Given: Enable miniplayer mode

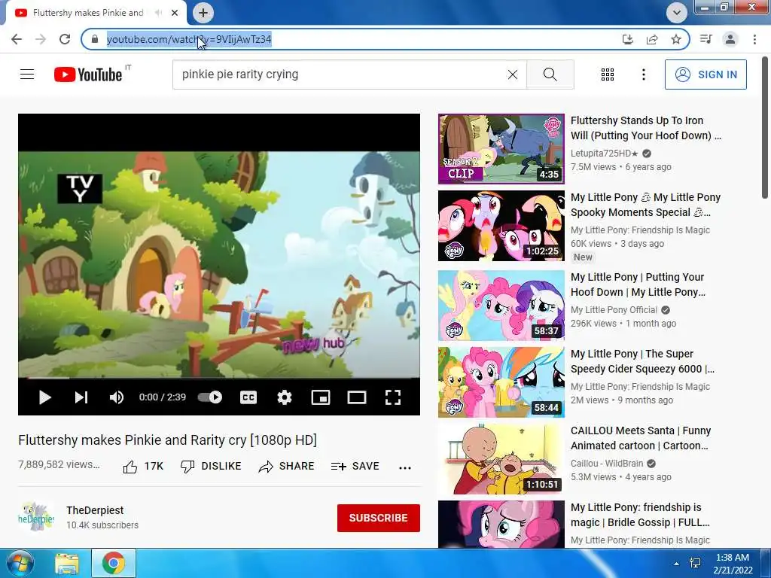Looking at the screenshot, I should (321, 397).
